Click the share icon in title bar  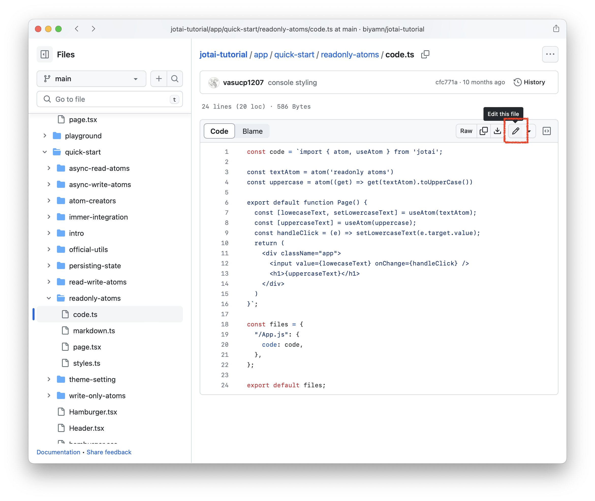556,29
